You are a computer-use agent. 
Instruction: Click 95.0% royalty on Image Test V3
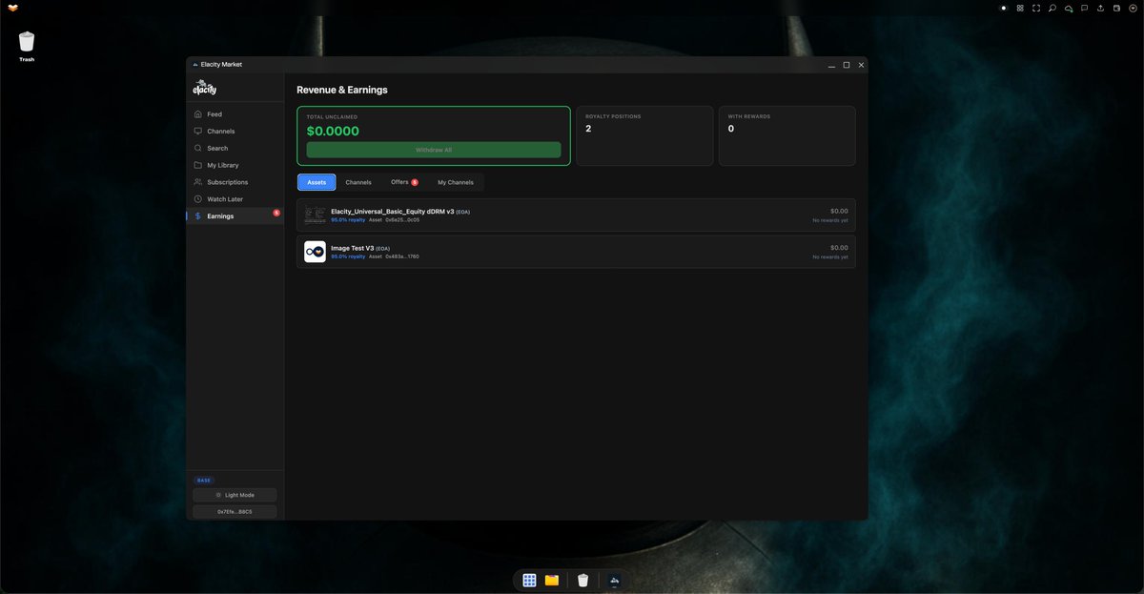pyautogui.click(x=348, y=256)
